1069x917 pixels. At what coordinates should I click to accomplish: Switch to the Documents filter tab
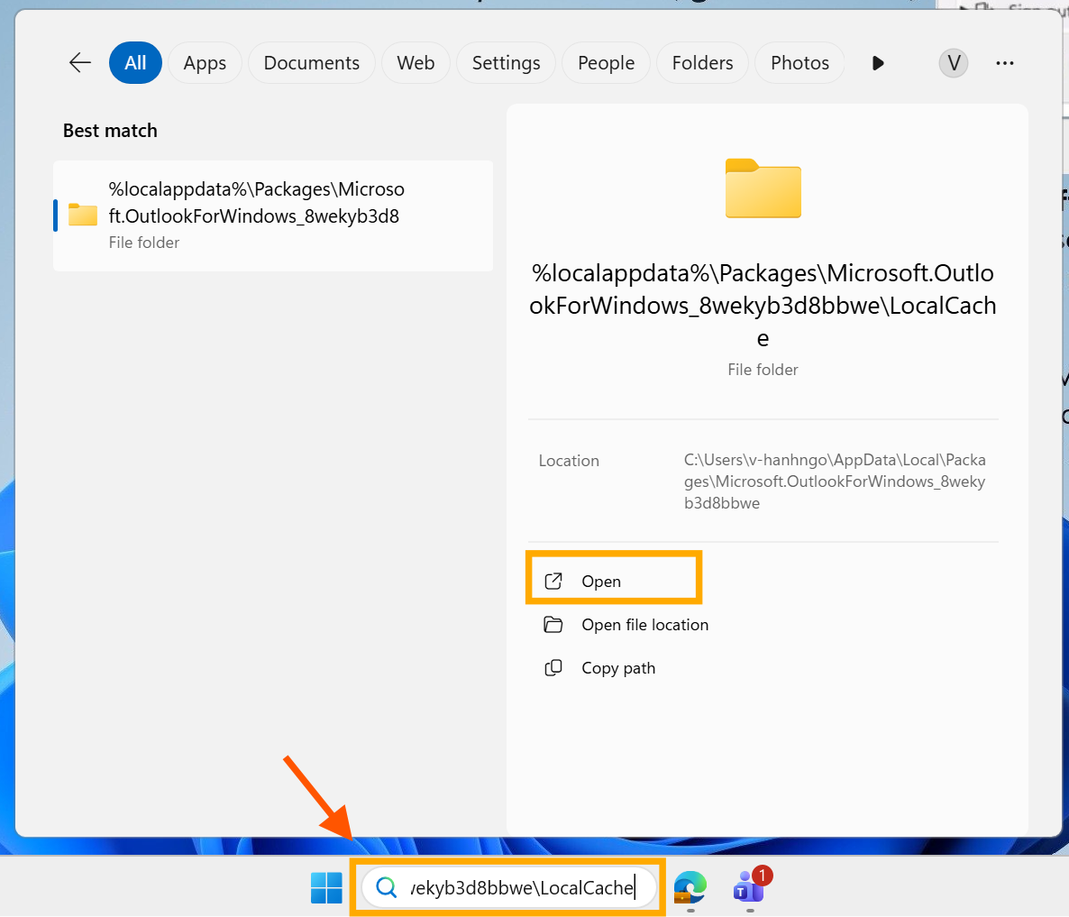point(312,63)
